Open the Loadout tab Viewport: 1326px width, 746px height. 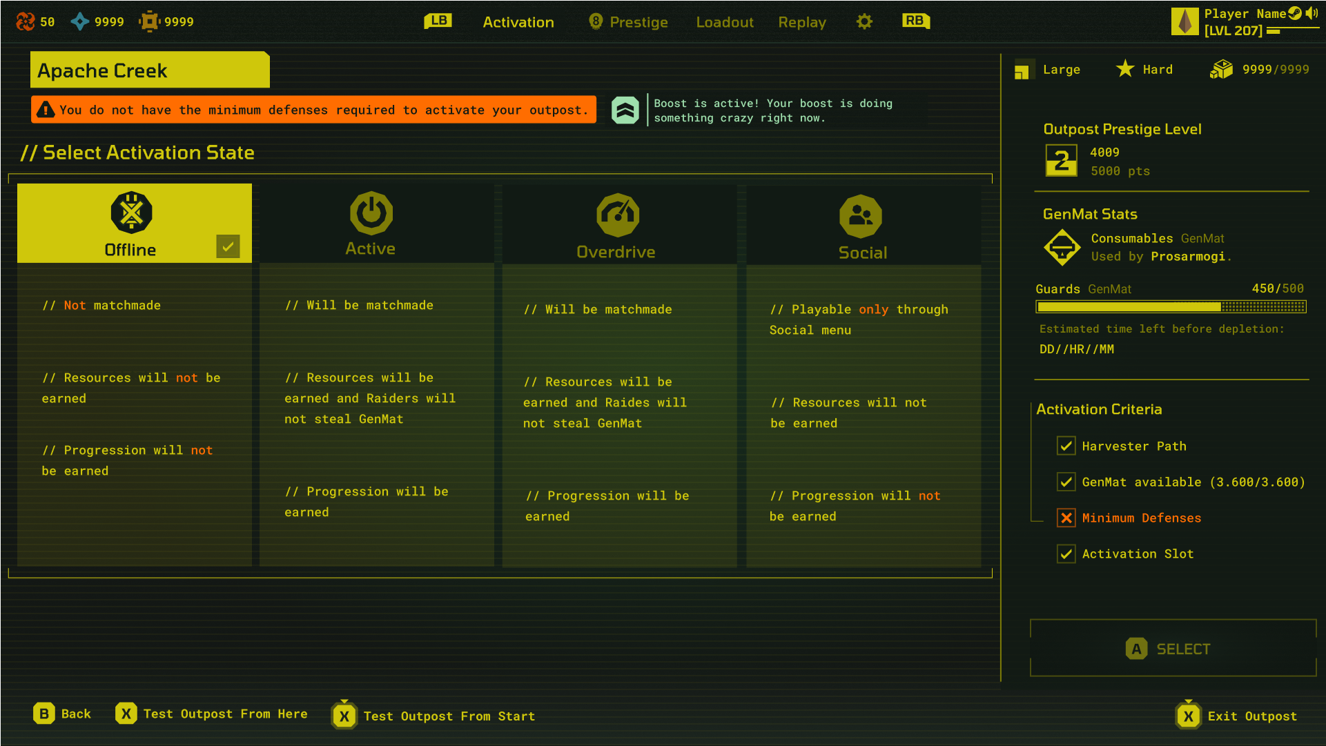tap(725, 22)
